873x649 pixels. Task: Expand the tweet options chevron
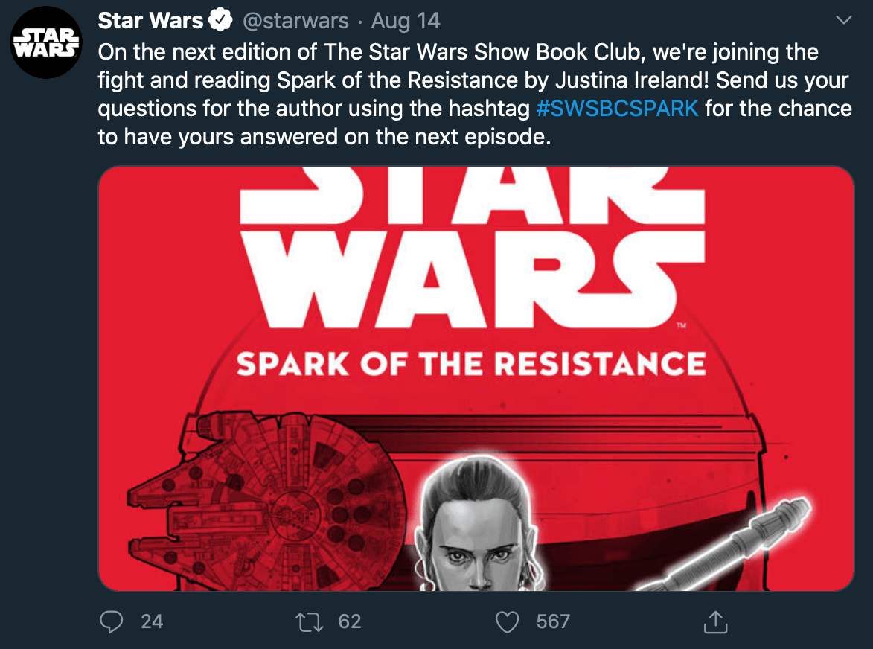844,21
